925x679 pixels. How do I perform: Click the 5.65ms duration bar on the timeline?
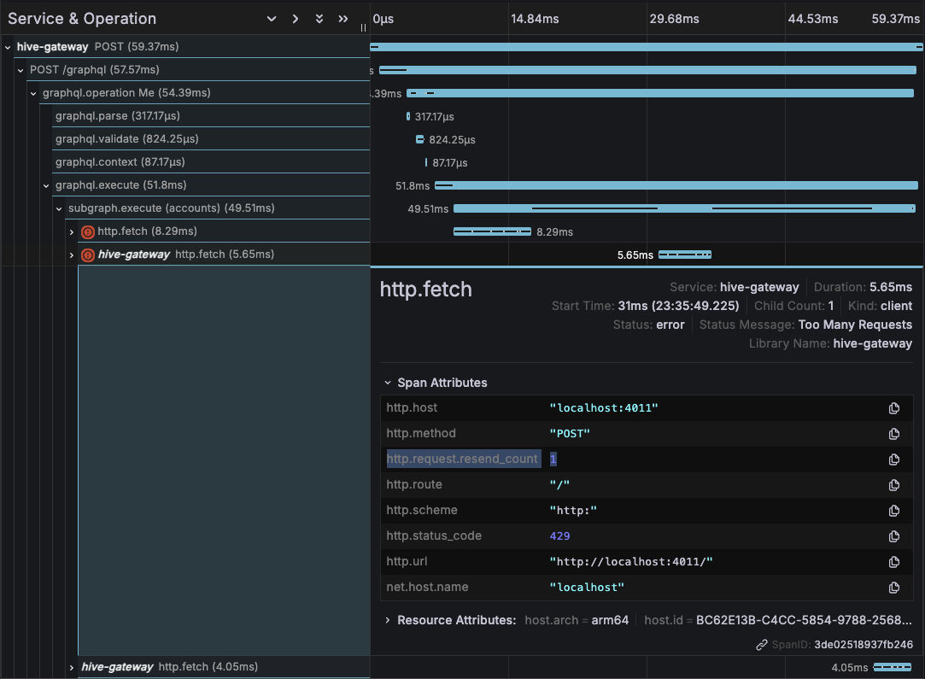click(x=683, y=254)
